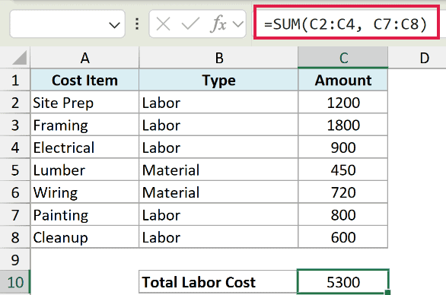Expand the dropdown arrow next to fx

point(237,24)
